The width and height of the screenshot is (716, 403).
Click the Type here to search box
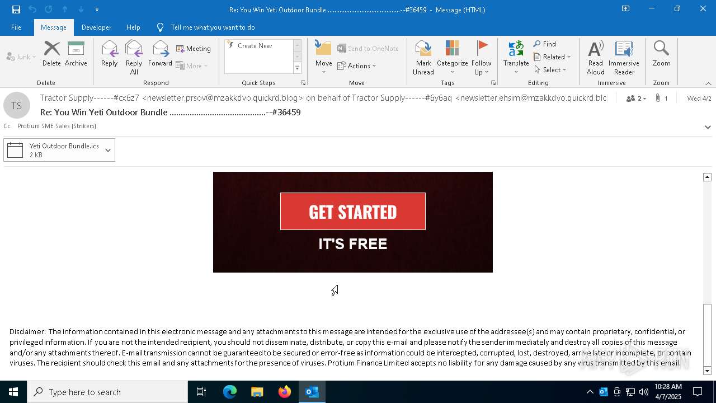107,392
